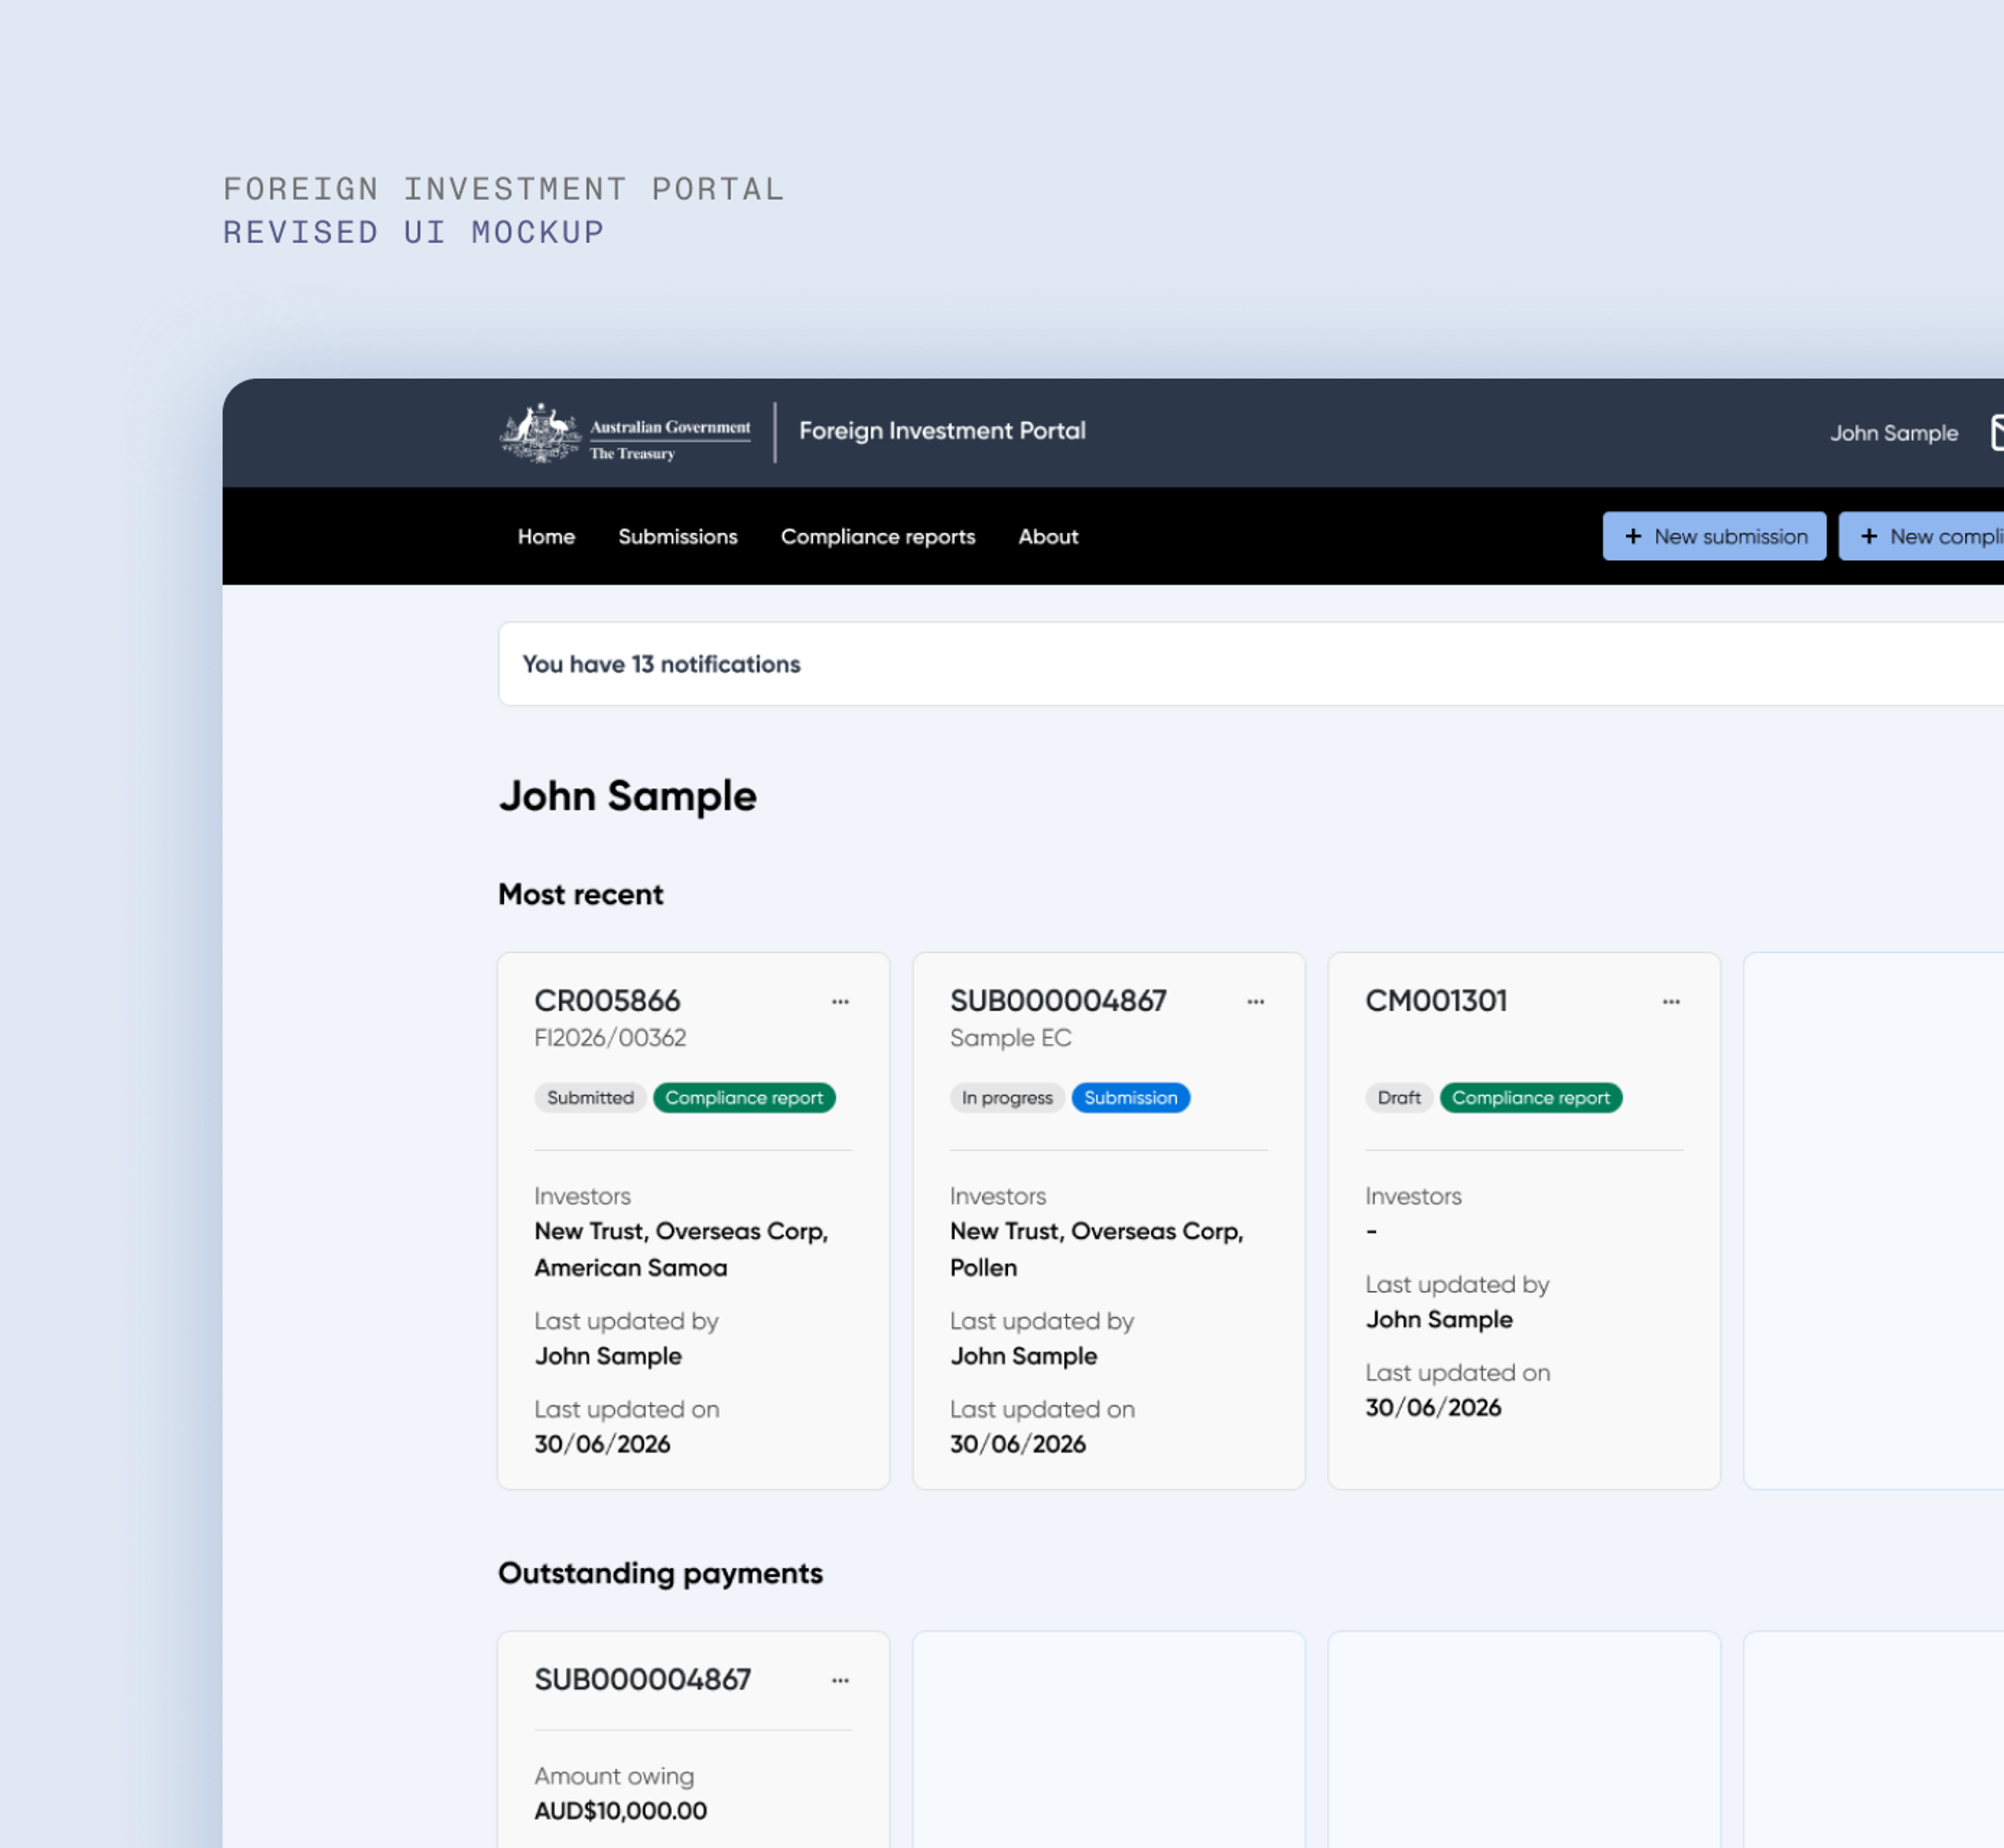The width and height of the screenshot is (2004, 1848).
Task: Click the Australian Government Treasury crest logo
Action: 625,433
